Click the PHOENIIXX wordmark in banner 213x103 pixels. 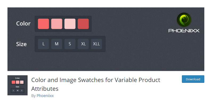184,31
